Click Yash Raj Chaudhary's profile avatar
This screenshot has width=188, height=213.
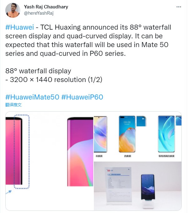pyautogui.click(x=13, y=10)
